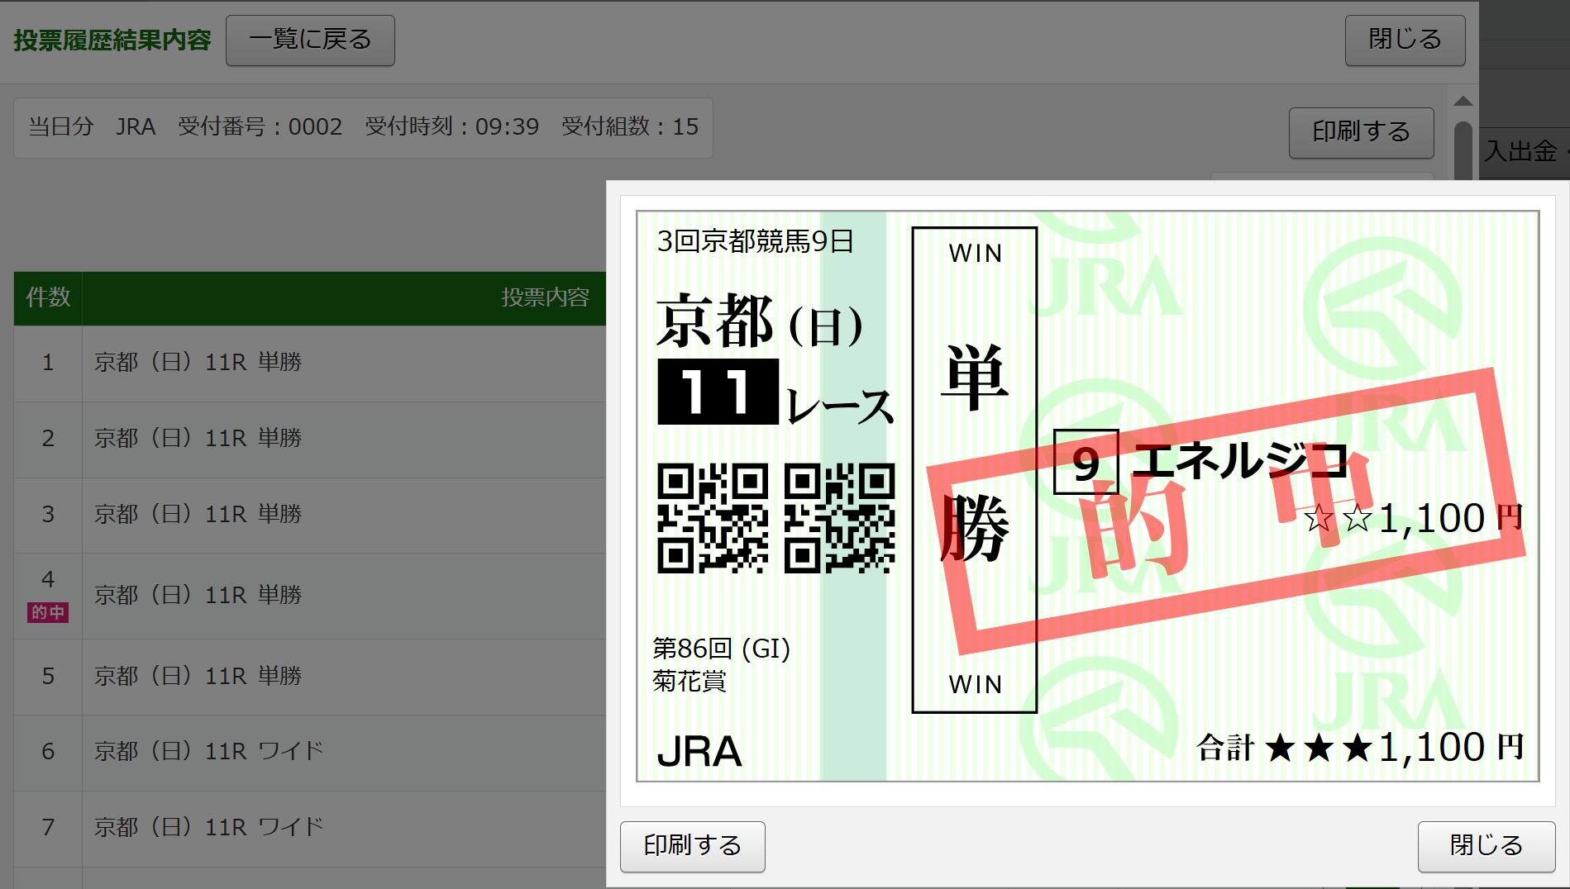Screen dimensions: 1570x889
Task: Click the 一覧に戻る button
Action: pos(310,40)
